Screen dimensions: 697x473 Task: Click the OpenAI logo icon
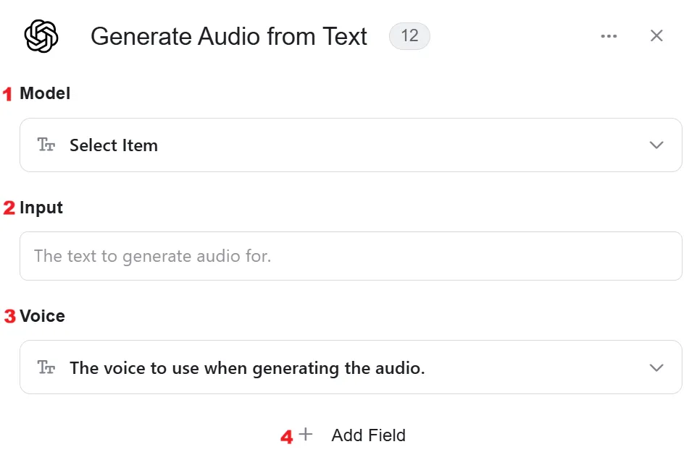pos(41,36)
